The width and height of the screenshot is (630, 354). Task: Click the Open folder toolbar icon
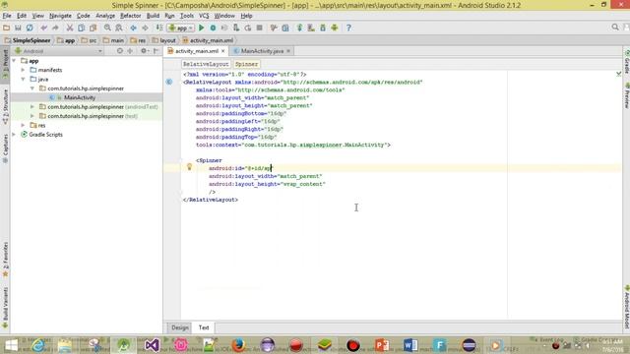pyautogui.click(x=6, y=28)
